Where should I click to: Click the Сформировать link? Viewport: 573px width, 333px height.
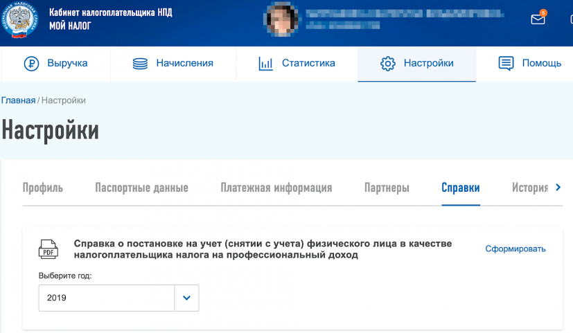coord(515,249)
